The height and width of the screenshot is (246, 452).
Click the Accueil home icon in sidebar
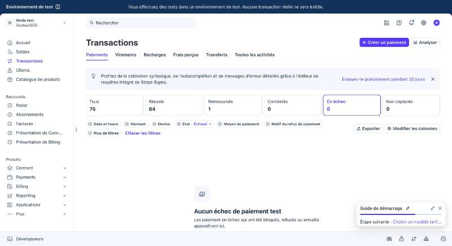10,42
